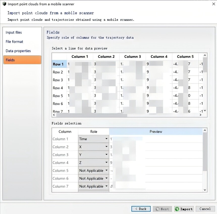Click the Column 2 header in preview table
This screenshot has width=217, height=214.
point(106,57)
